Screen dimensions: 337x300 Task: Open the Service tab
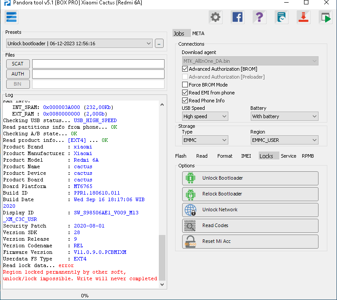tap(289, 156)
